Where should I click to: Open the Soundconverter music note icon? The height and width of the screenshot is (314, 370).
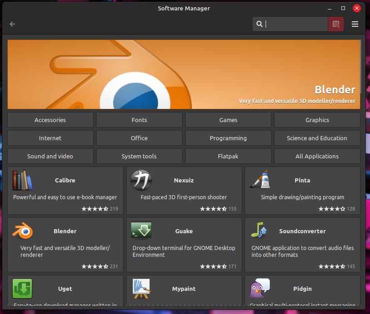click(259, 230)
